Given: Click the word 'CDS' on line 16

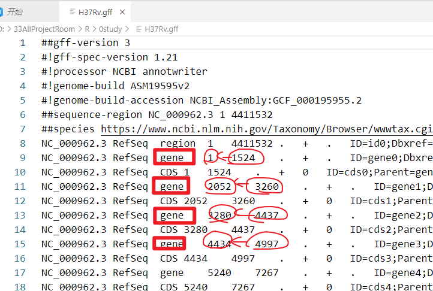Looking at the screenshot, I should 169,259.
